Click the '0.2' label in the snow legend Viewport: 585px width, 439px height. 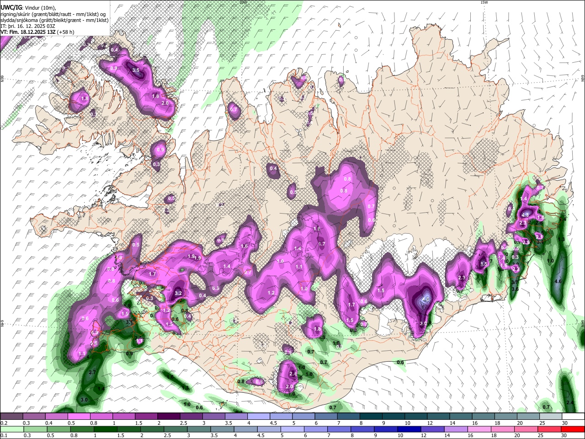click(4, 423)
